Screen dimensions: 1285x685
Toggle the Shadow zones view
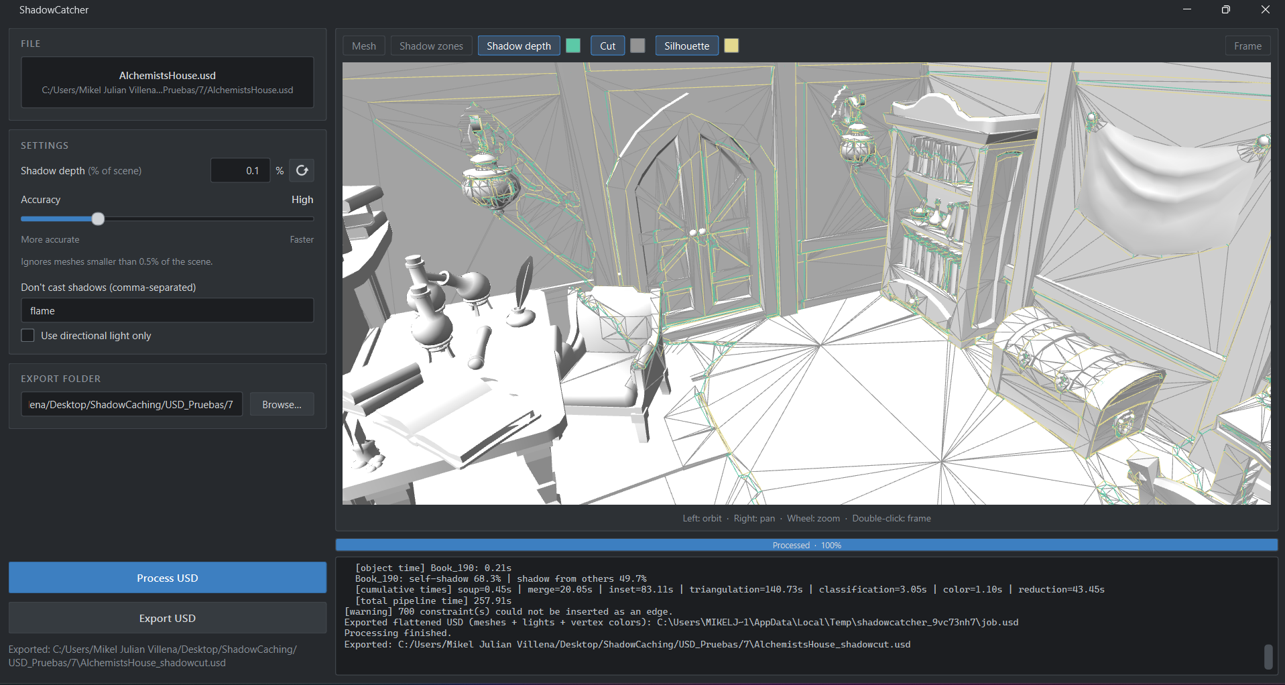click(431, 46)
